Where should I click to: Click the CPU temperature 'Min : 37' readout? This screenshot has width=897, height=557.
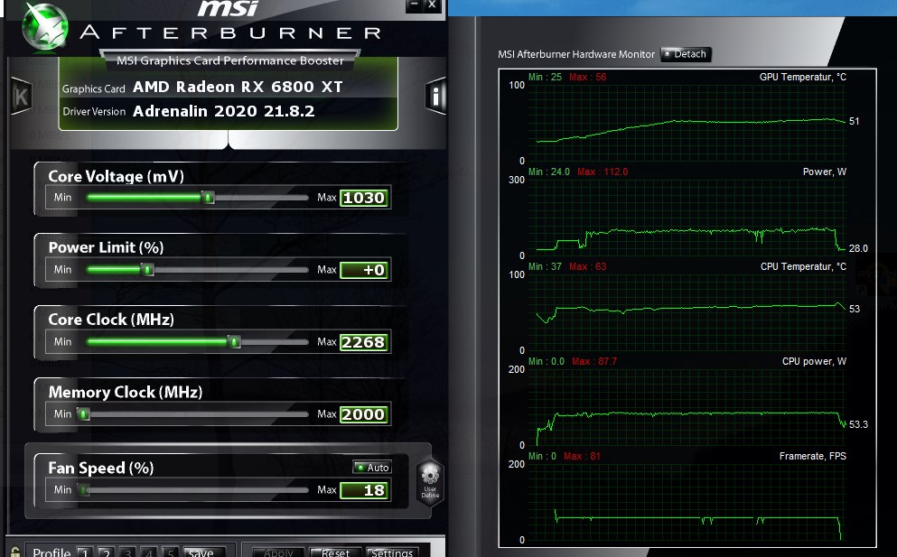(546, 266)
